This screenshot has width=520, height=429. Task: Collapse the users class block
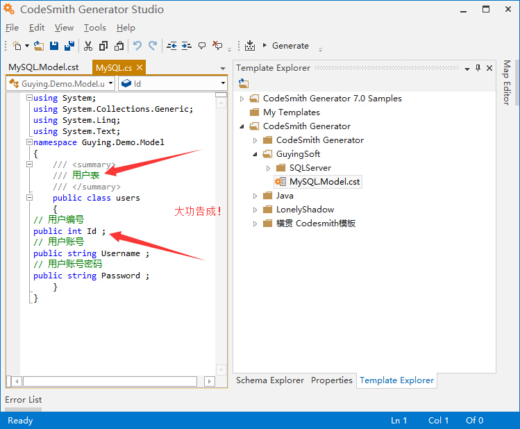29,198
